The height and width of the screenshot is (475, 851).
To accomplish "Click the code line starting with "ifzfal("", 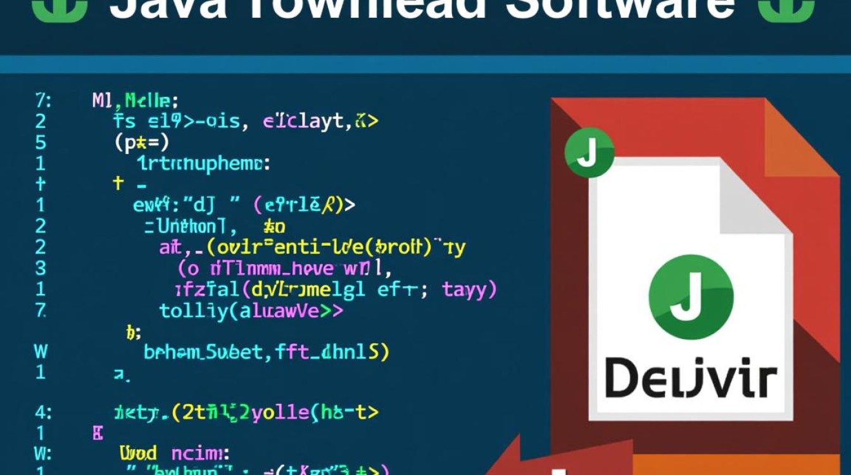I will point(336,289).
